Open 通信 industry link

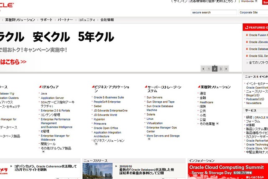(203, 93)
